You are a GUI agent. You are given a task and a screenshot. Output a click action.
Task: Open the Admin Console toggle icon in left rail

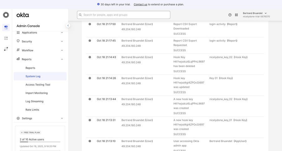(6, 27)
